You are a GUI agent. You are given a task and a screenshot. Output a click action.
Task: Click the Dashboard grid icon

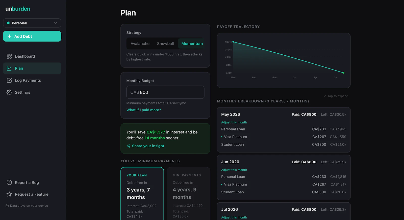pos(9,56)
